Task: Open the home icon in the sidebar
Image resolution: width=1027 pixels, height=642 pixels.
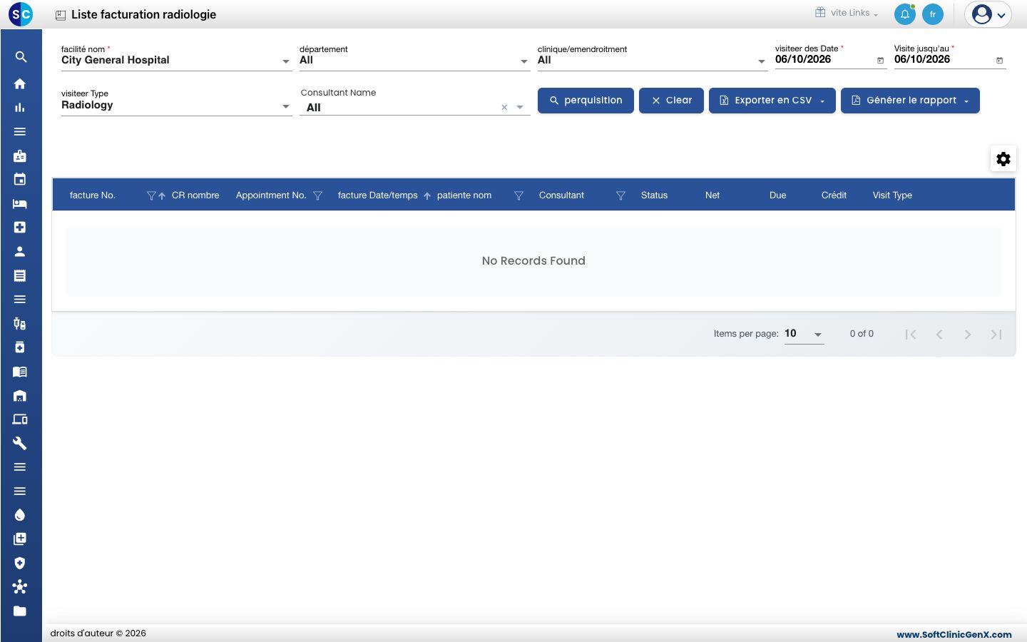Action: coord(20,83)
